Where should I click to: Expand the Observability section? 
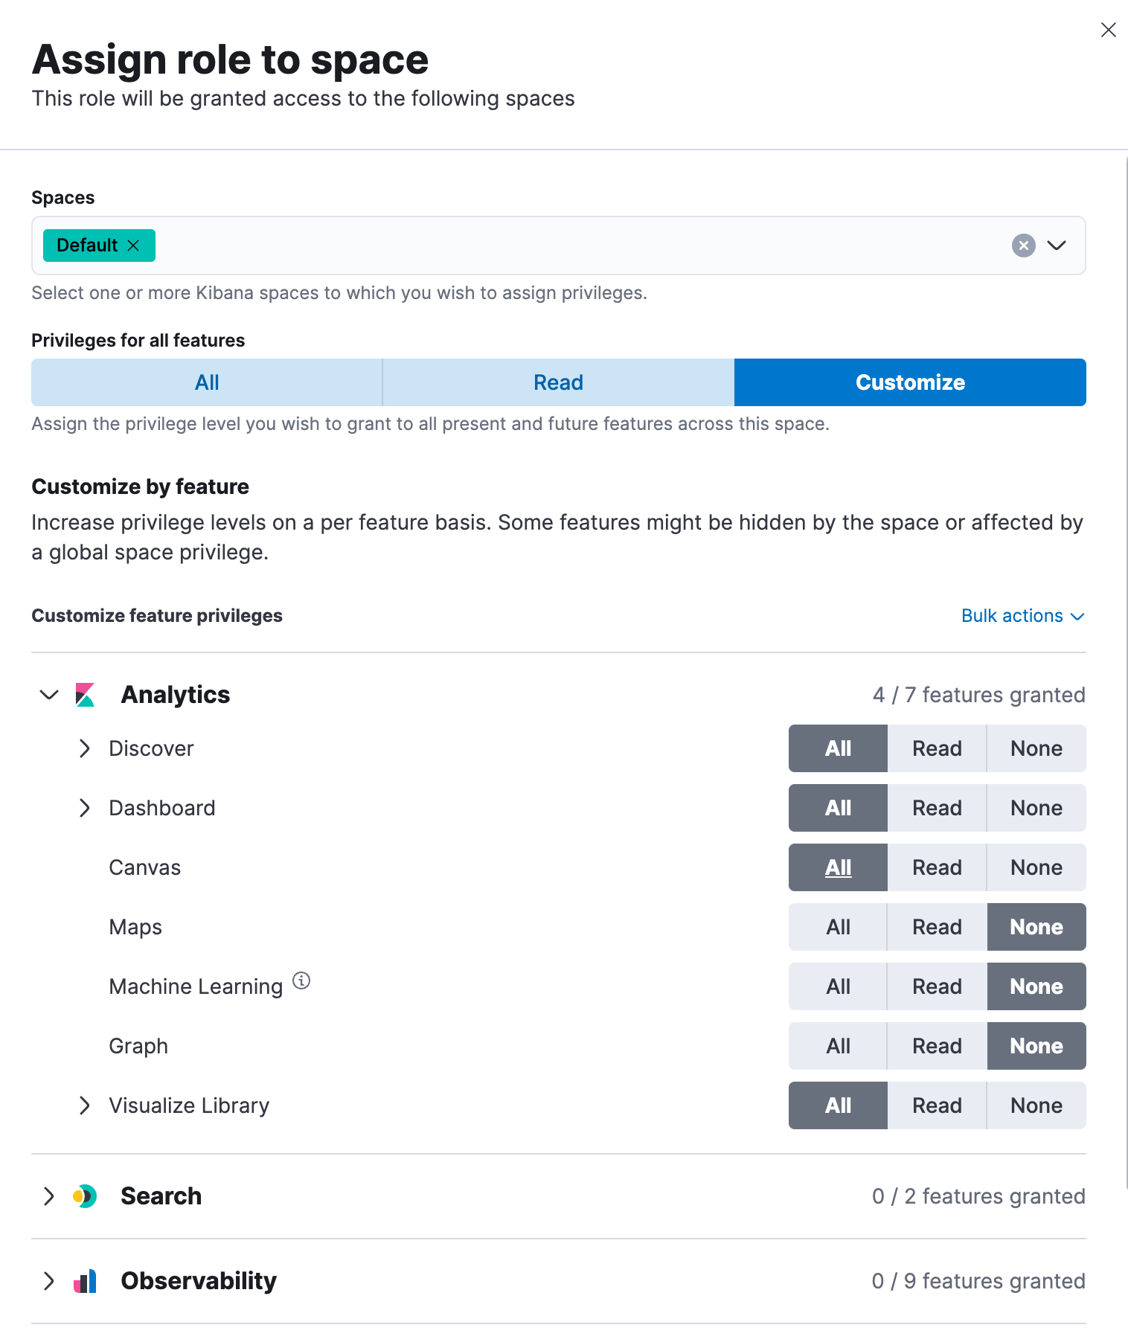point(49,1281)
